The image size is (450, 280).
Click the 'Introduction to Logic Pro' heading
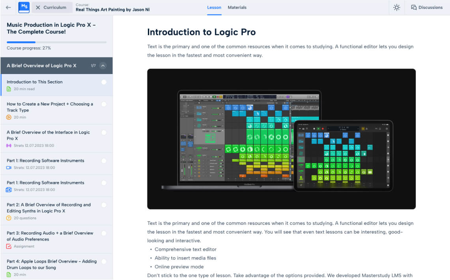pyautogui.click(x=201, y=32)
